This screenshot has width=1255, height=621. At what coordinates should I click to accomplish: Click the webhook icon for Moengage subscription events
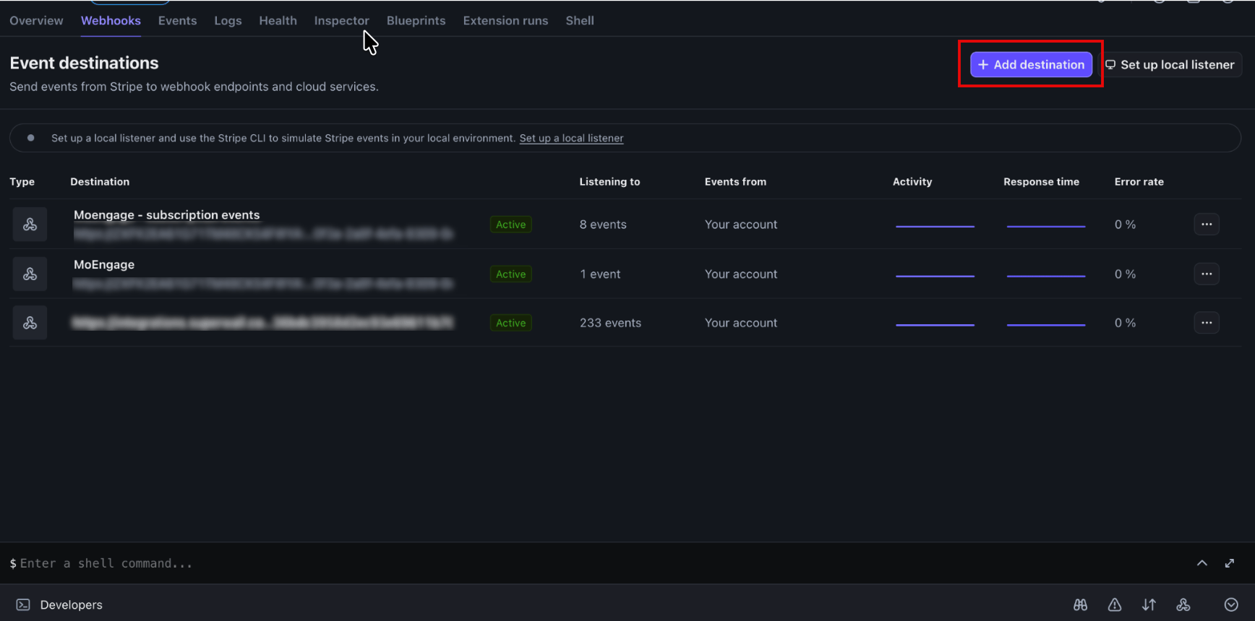(30, 225)
